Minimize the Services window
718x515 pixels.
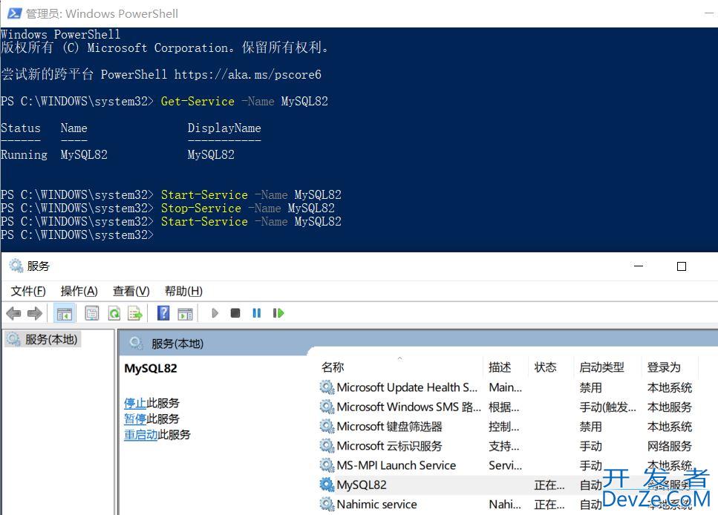click(x=639, y=266)
